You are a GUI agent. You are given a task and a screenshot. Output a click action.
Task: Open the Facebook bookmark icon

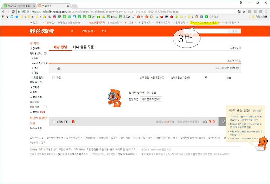click(201, 17)
